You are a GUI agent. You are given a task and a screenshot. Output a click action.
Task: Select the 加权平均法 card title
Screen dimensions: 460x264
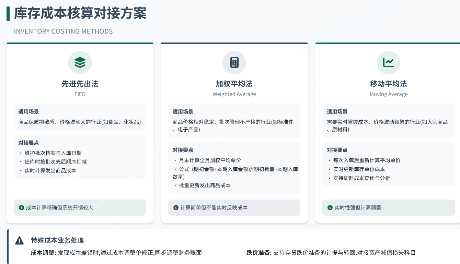pos(234,84)
